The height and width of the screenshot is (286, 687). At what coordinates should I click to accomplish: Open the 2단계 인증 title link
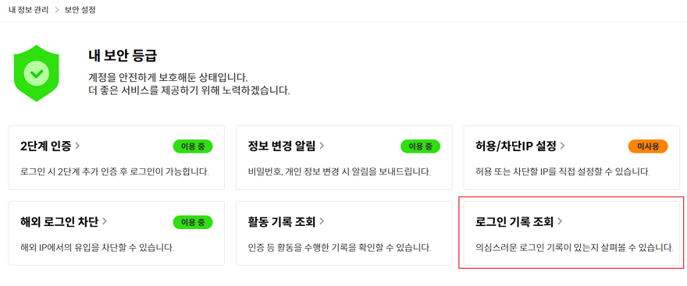point(45,146)
